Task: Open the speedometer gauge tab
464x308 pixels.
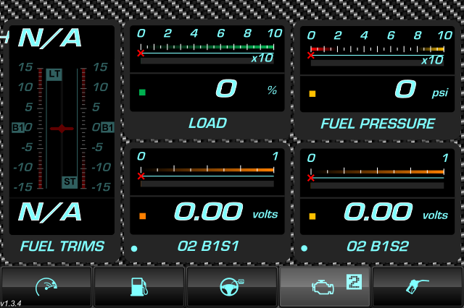Action: click(46, 286)
